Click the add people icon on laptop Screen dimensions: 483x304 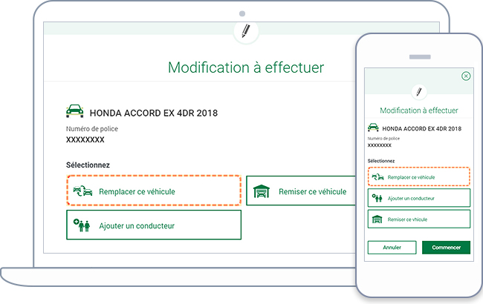click(82, 225)
